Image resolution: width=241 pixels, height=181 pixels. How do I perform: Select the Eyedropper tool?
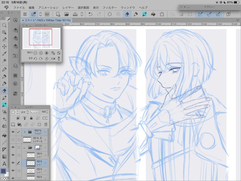coord(4,54)
